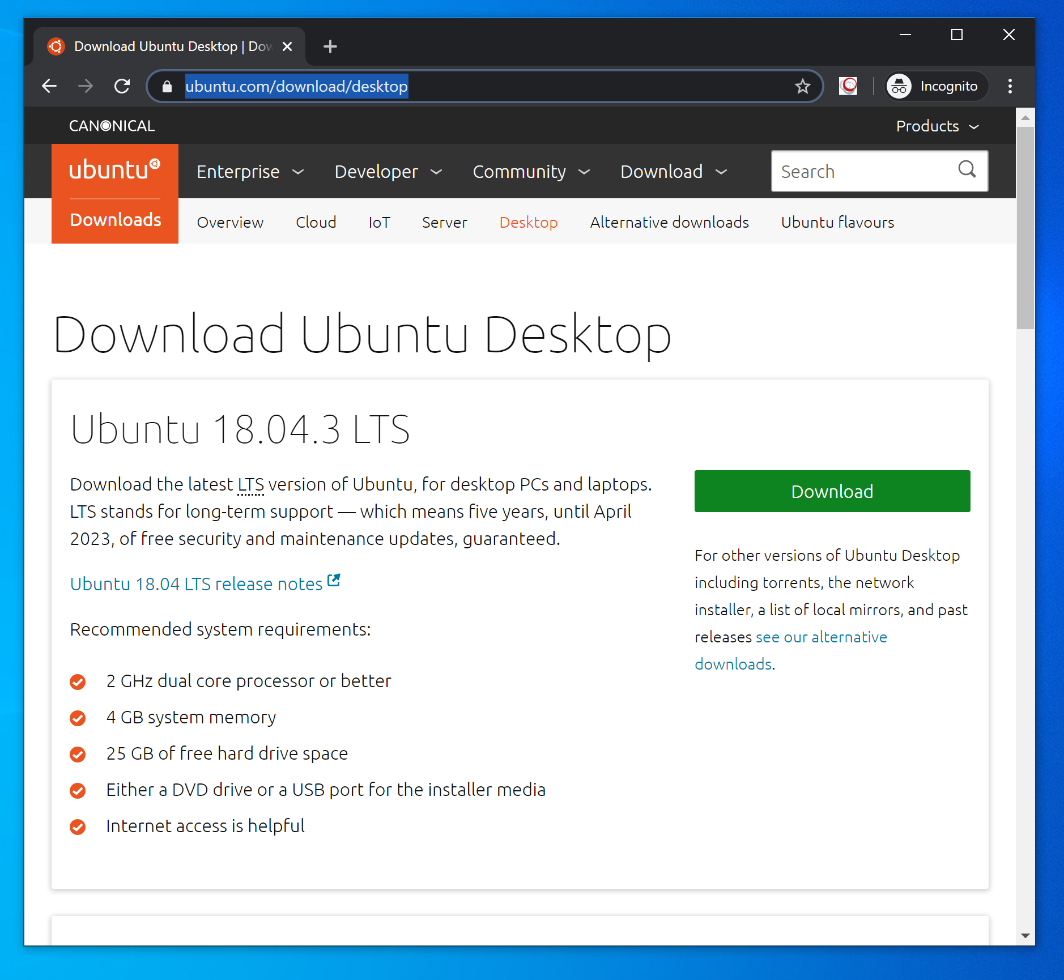
Task: Open the Ubuntu flavours tab
Action: tap(837, 222)
